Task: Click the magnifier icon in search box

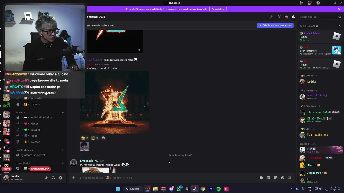Action: pos(339,17)
